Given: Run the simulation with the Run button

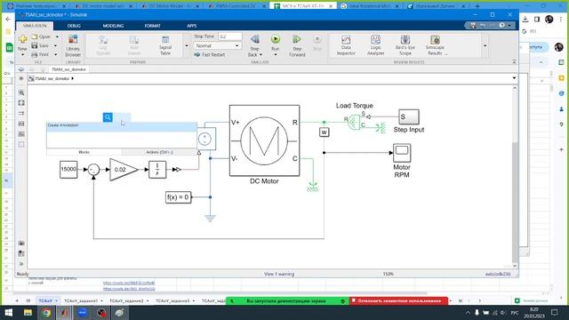Looking at the screenshot, I should [276, 39].
